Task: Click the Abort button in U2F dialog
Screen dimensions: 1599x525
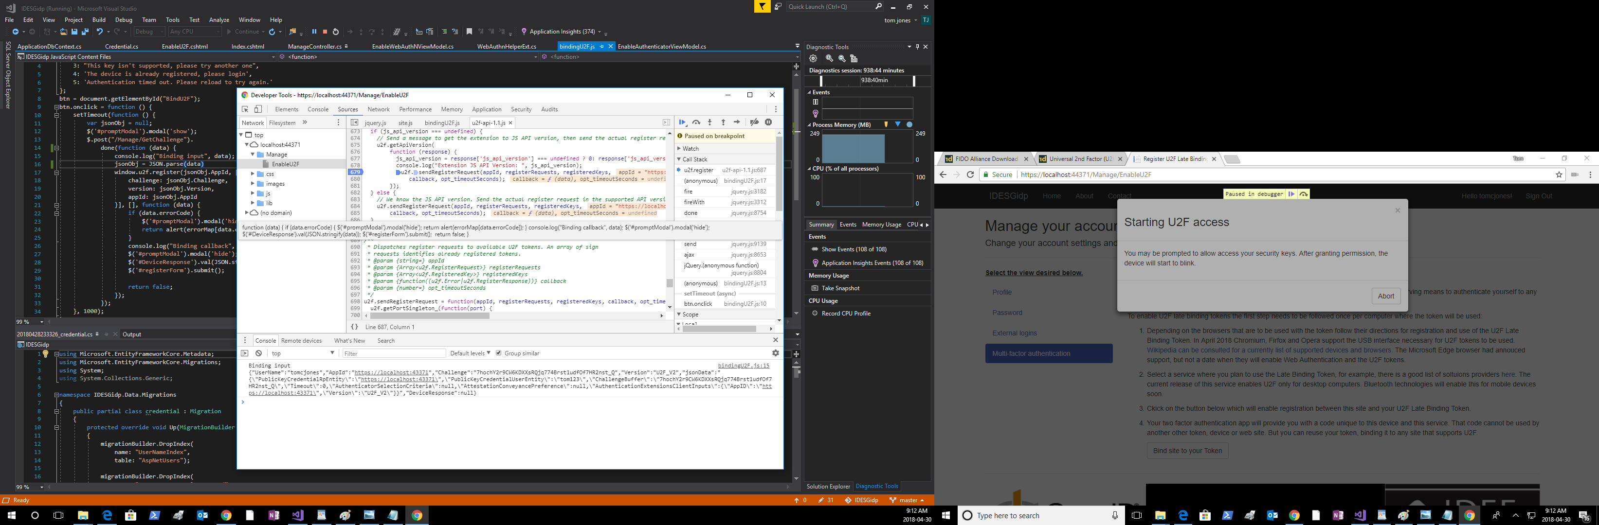Action: (1386, 296)
